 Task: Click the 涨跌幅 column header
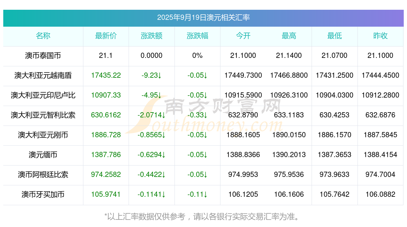click(x=197, y=36)
